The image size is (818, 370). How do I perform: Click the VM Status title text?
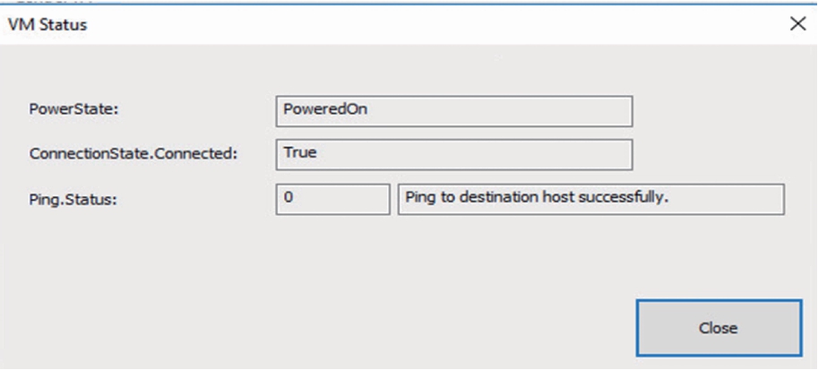click(47, 25)
